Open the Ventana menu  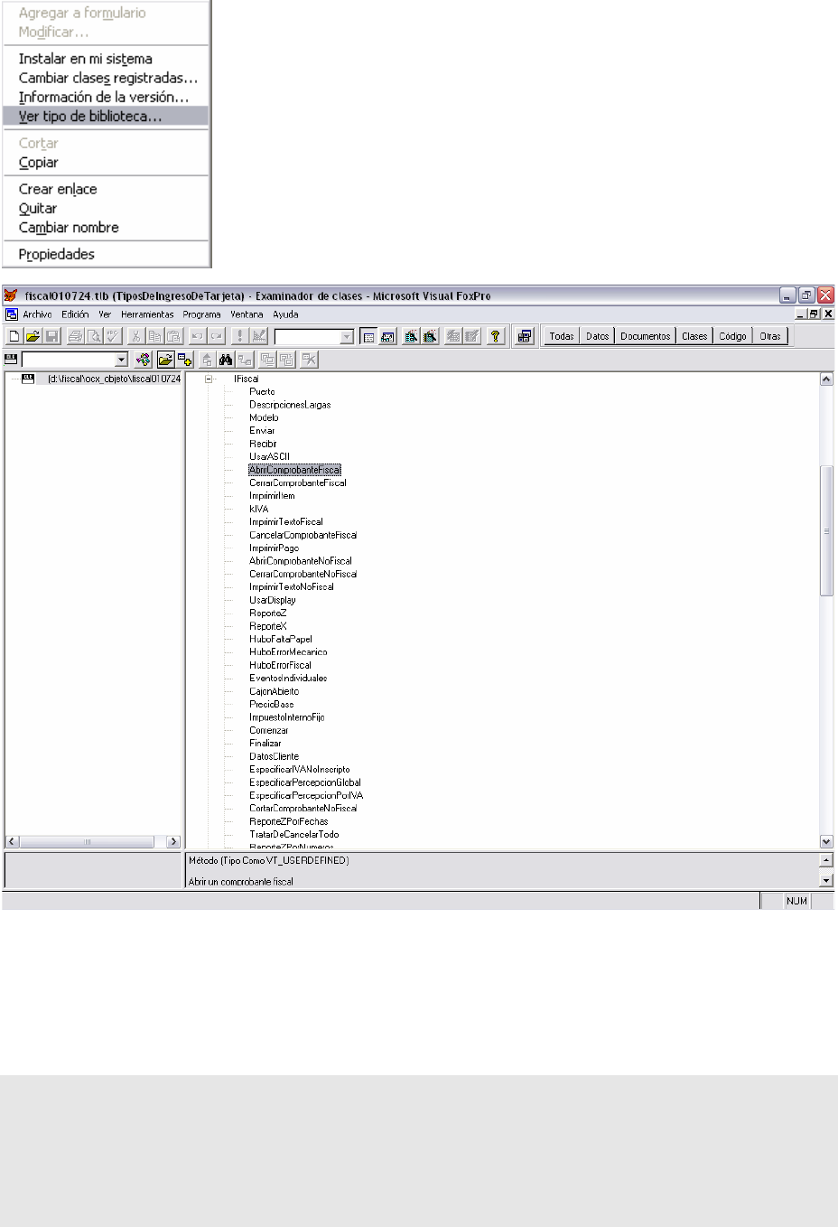pos(247,314)
